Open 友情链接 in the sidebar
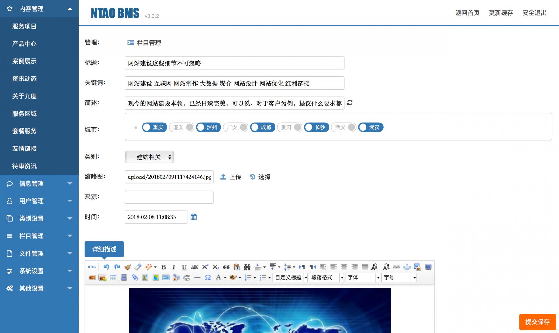The height and width of the screenshot is (333, 559). point(25,149)
